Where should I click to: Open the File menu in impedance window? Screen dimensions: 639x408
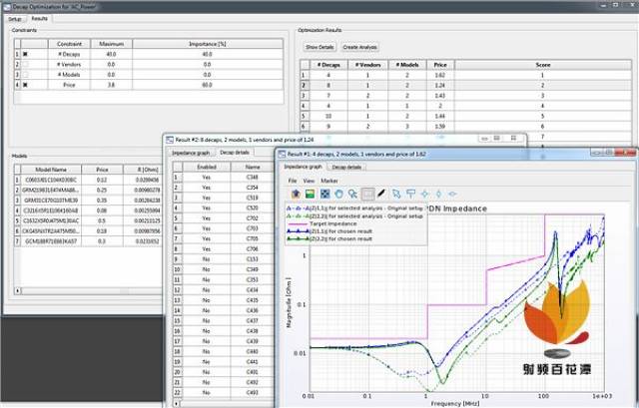293,181
